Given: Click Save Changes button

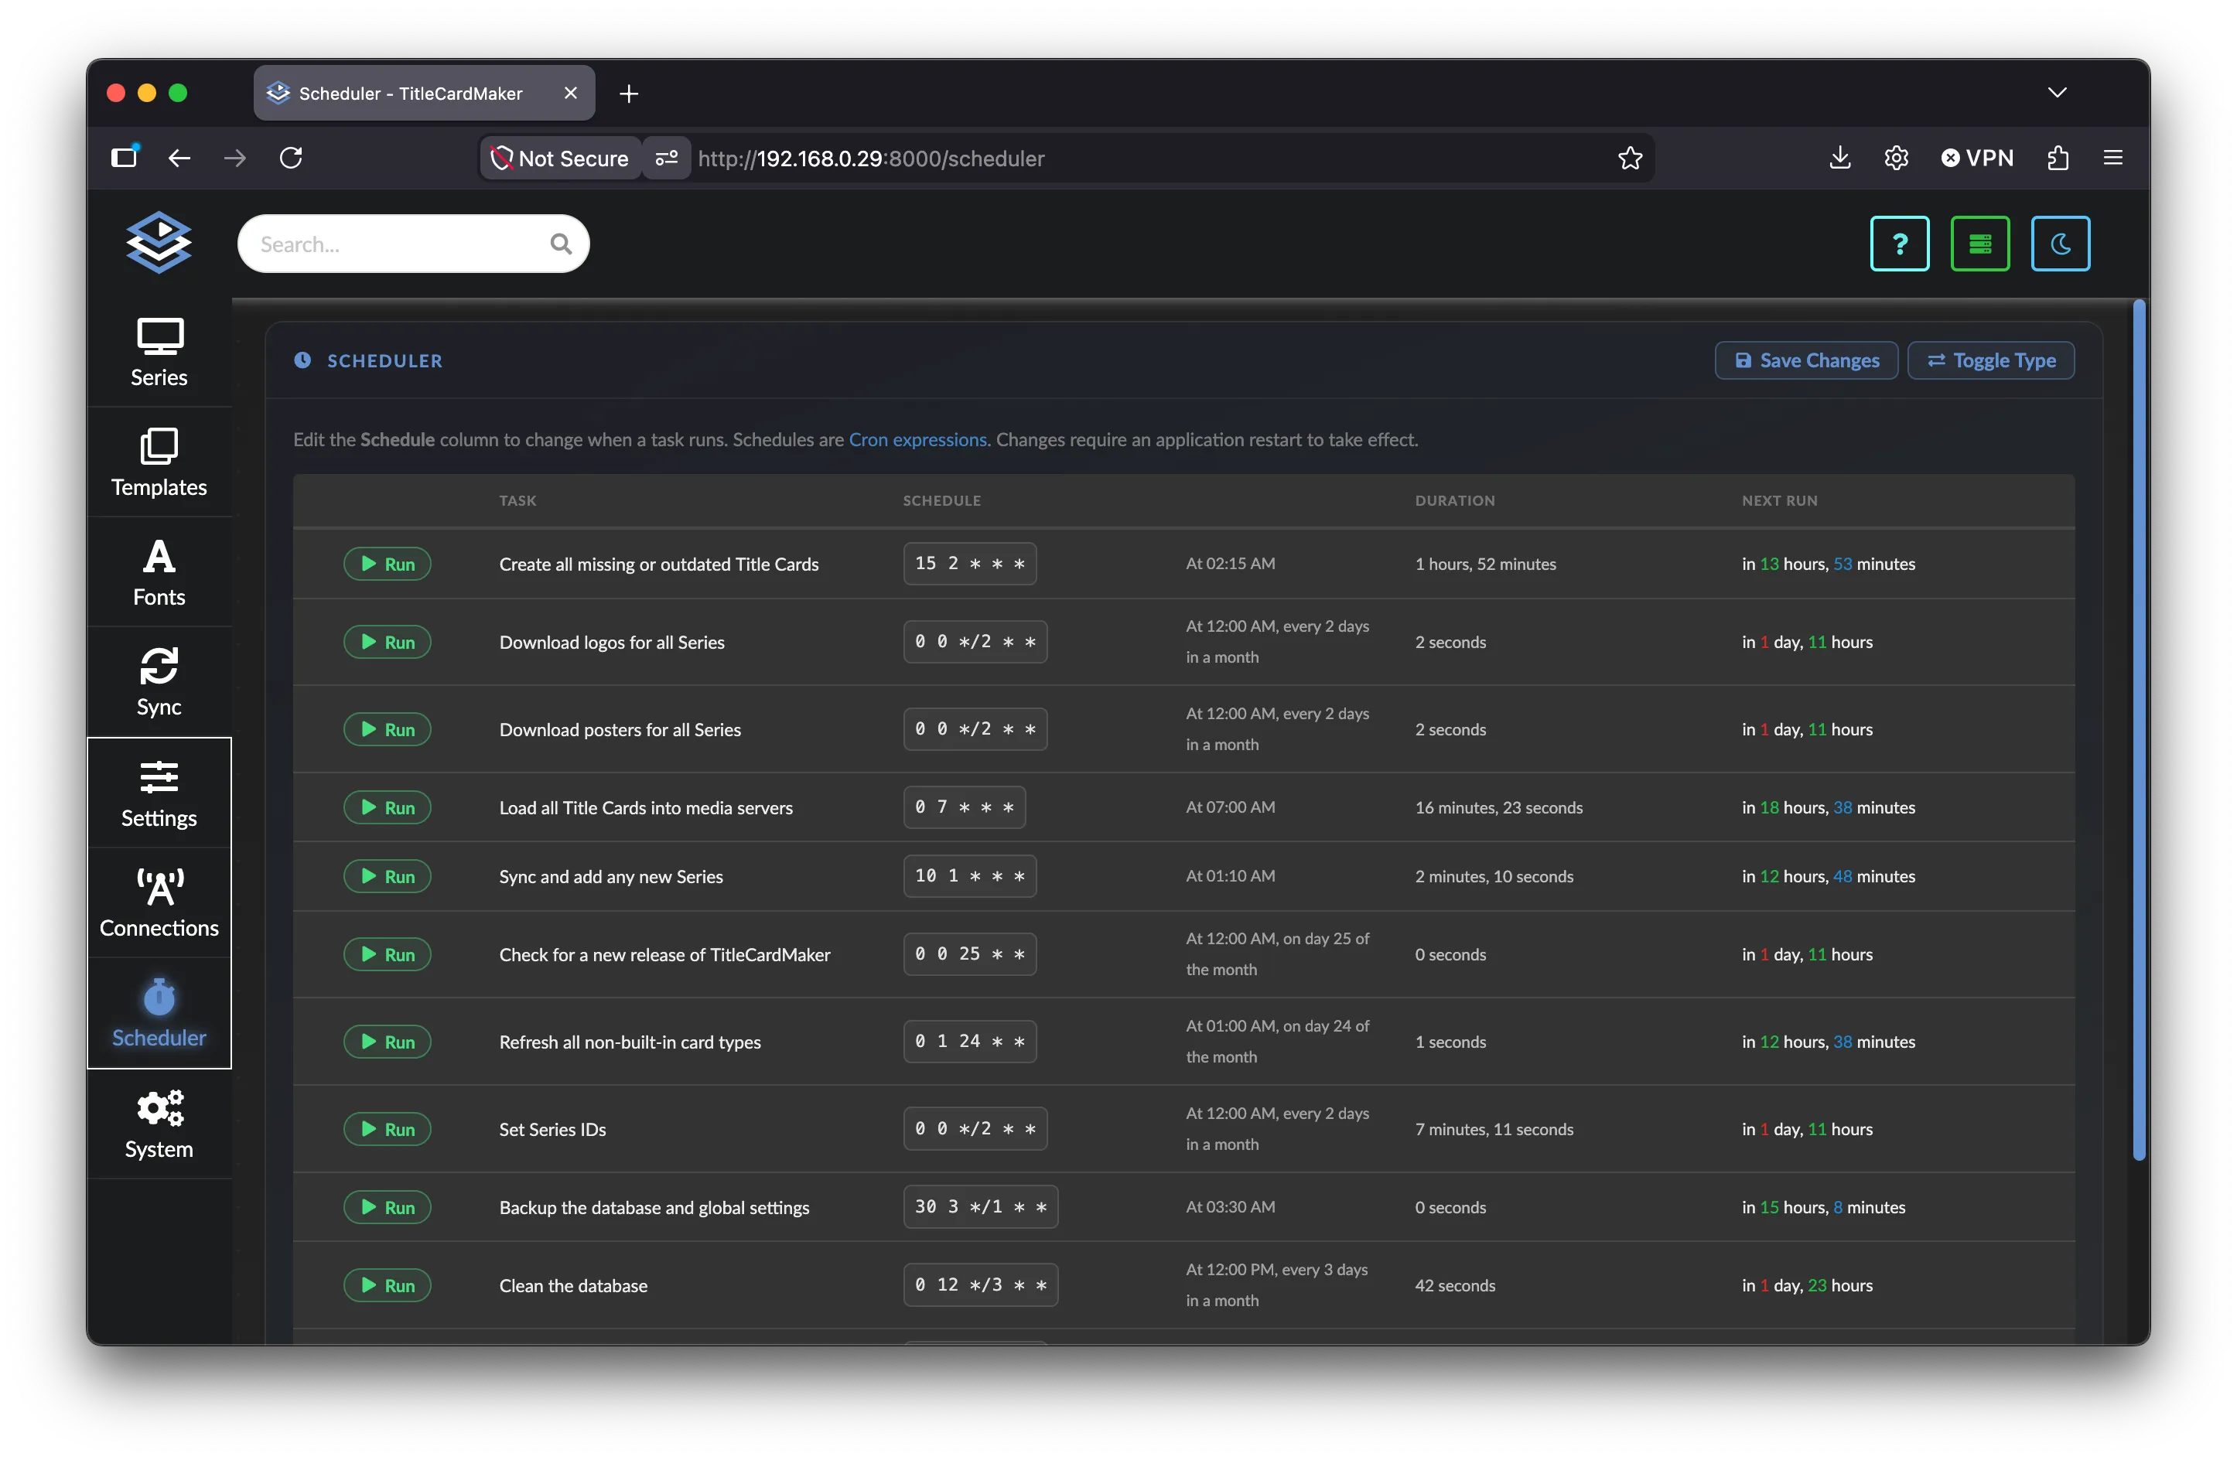Looking at the screenshot, I should 1805,361.
